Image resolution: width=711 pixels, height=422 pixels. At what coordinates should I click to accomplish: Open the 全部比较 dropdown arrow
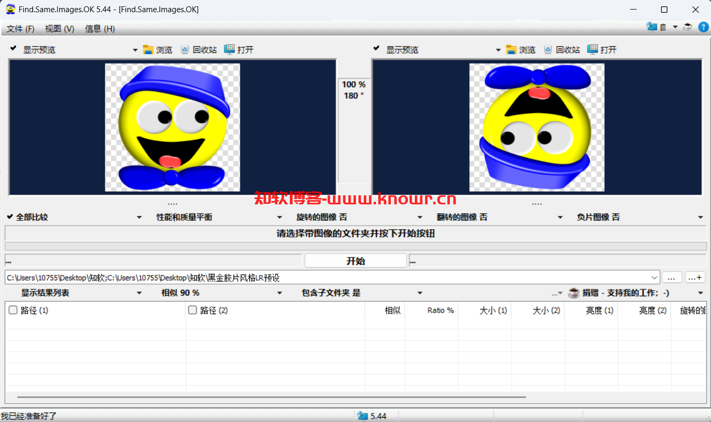click(139, 217)
